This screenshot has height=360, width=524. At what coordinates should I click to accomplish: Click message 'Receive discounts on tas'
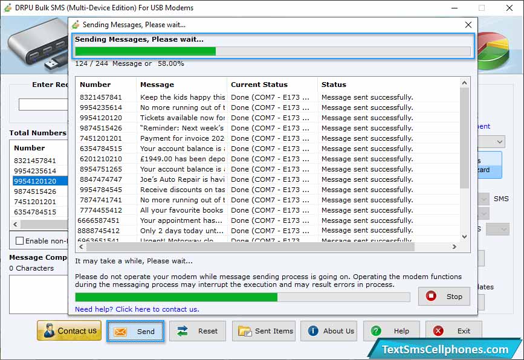pos(183,190)
